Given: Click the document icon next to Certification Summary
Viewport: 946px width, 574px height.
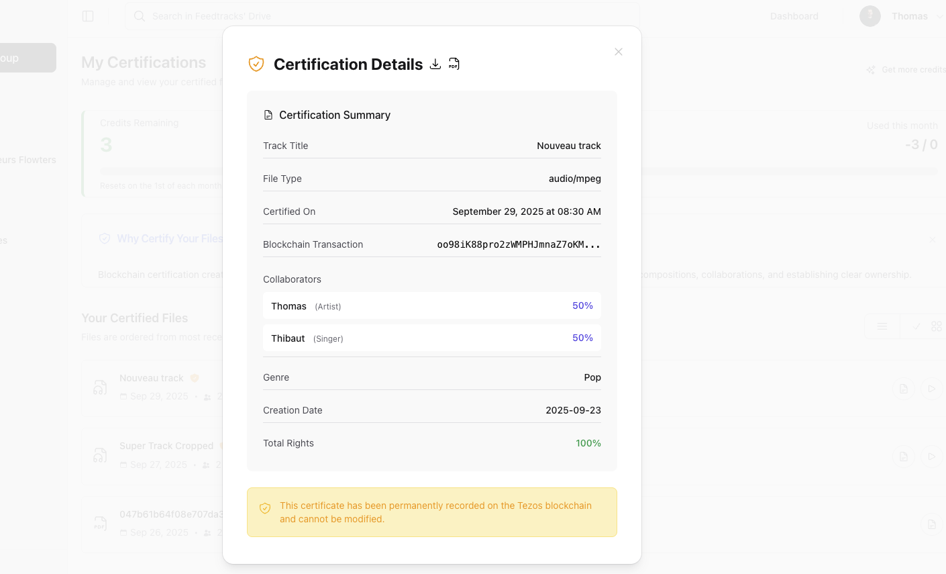Looking at the screenshot, I should [268, 115].
